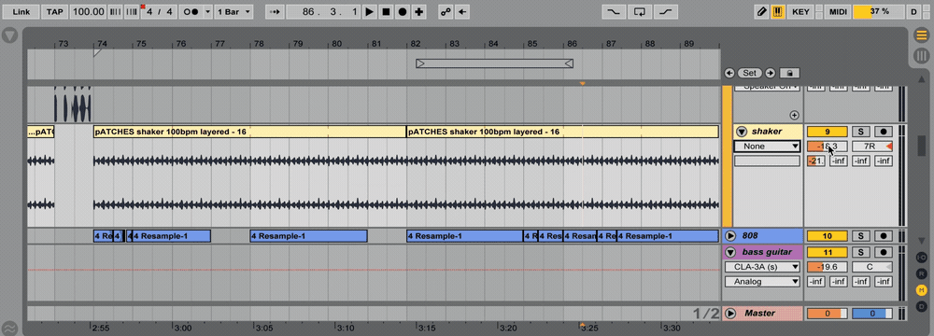Open the metronome settings dropdown arrow
This screenshot has height=336, width=934.
click(207, 11)
